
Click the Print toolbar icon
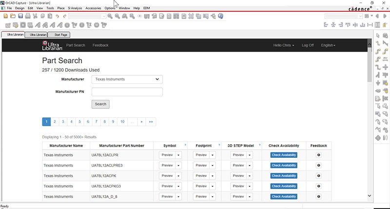point(28,16)
